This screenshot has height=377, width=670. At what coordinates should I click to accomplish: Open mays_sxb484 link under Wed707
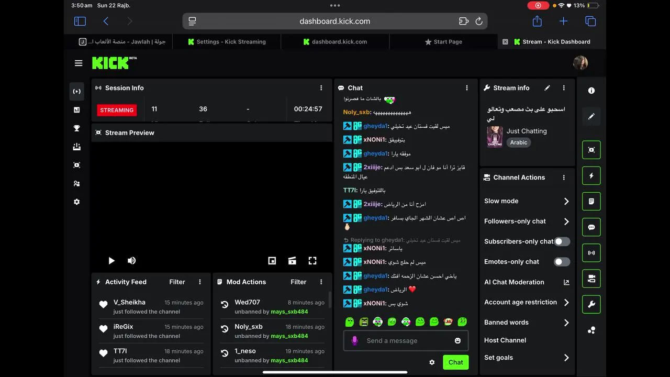(289, 312)
